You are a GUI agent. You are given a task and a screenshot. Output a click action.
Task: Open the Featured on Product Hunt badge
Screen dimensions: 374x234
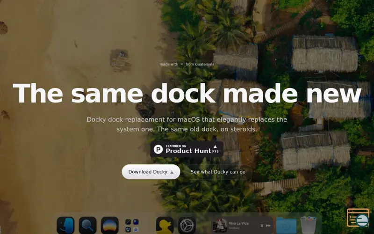coord(187,149)
